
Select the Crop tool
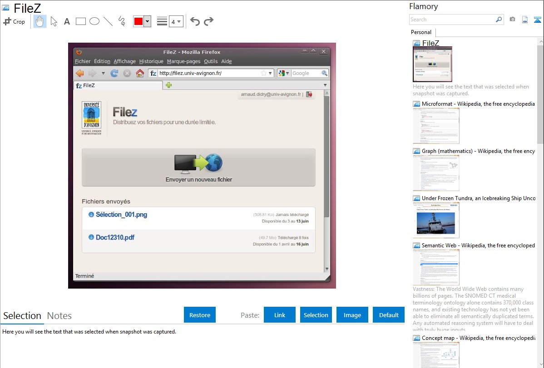(14, 21)
